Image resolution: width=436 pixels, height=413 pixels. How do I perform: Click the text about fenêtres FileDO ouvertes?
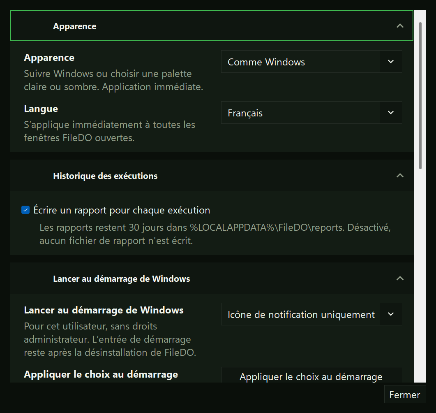click(x=110, y=131)
